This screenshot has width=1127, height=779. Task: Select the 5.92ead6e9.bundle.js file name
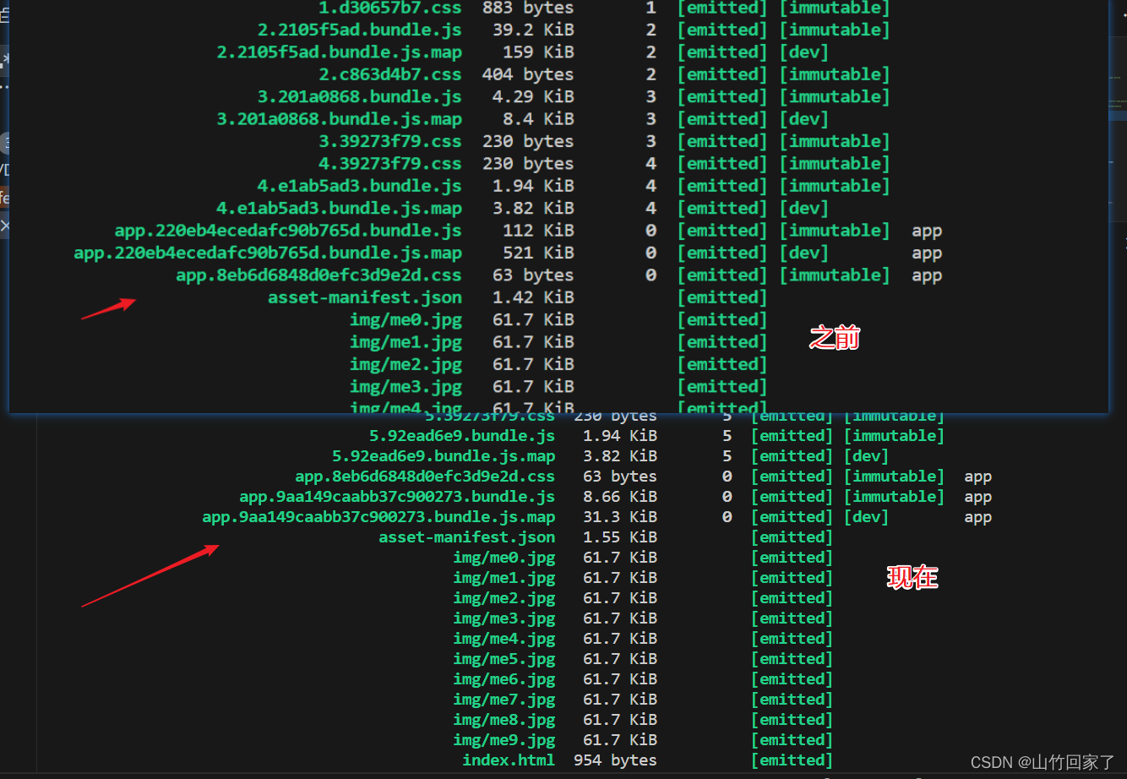coord(462,436)
